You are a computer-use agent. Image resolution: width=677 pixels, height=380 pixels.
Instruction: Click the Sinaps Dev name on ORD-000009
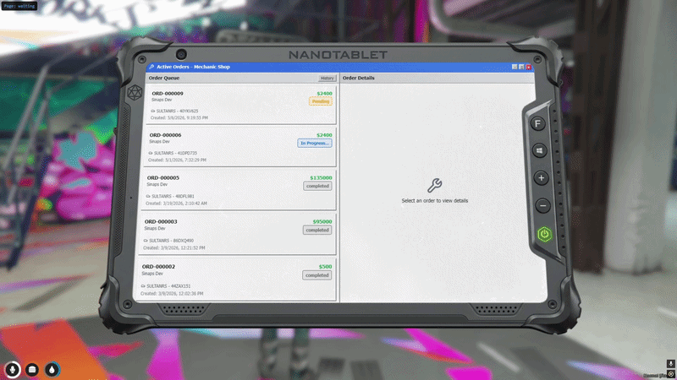point(162,100)
